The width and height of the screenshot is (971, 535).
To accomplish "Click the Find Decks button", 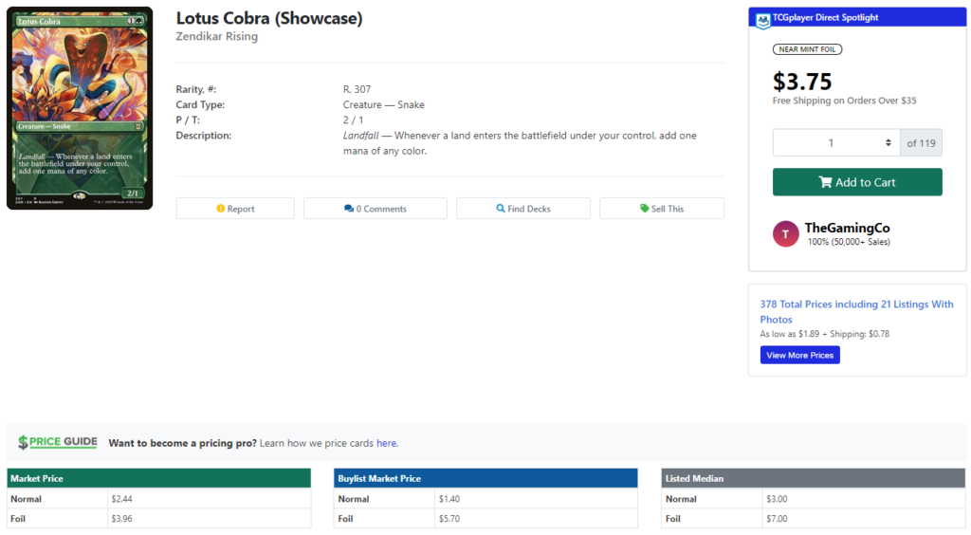I will tap(523, 209).
